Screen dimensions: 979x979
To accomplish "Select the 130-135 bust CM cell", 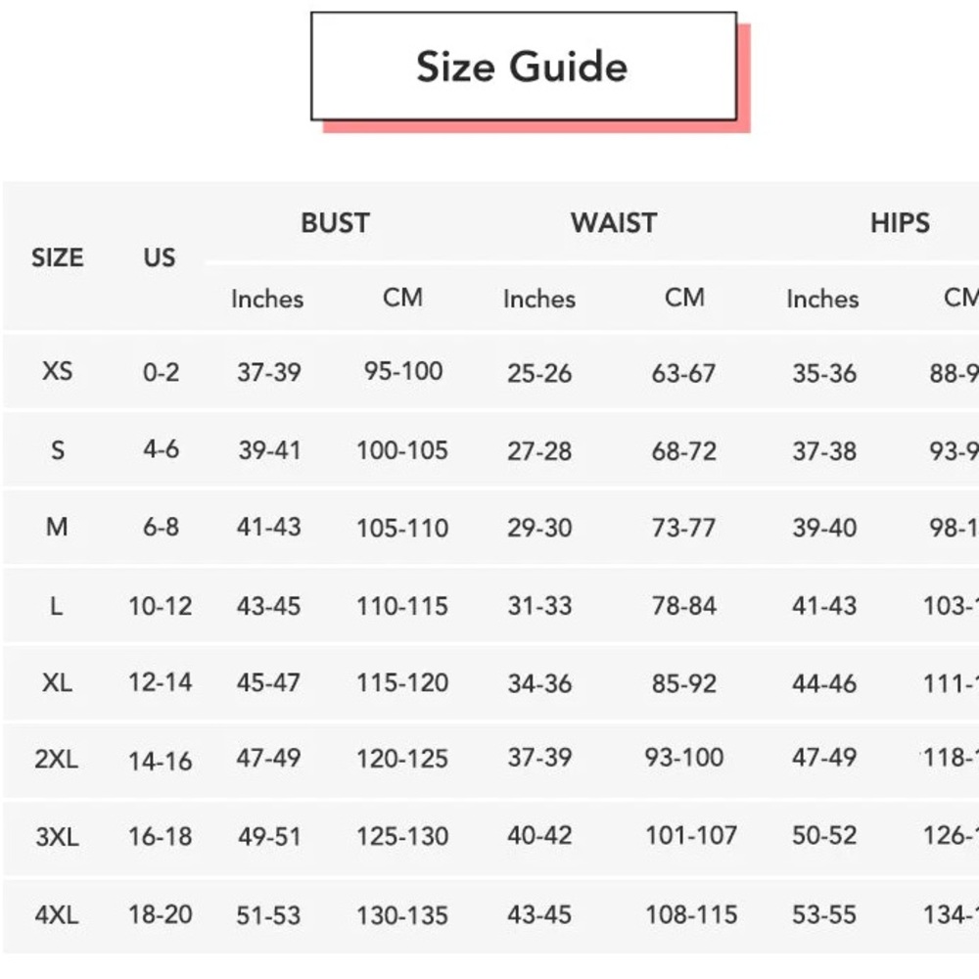I will pyautogui.click(x=402, y=915).
